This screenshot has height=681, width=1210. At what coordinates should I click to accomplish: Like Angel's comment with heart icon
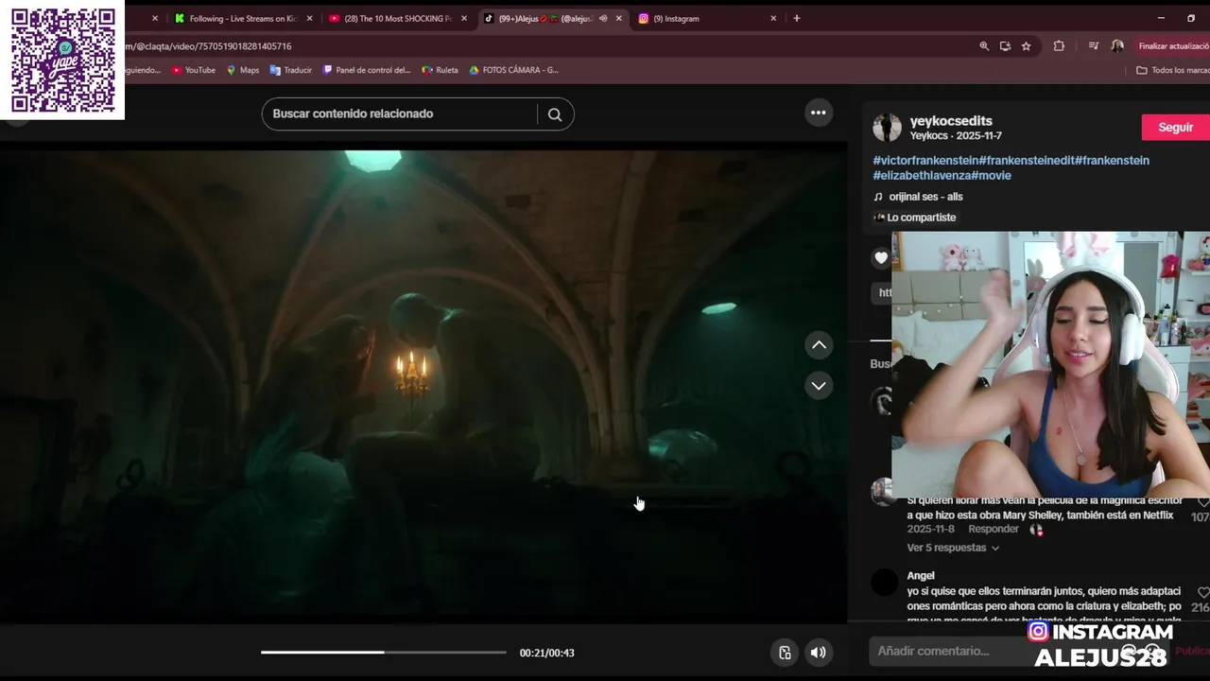pyautogui.click(x=1202, y=593)
